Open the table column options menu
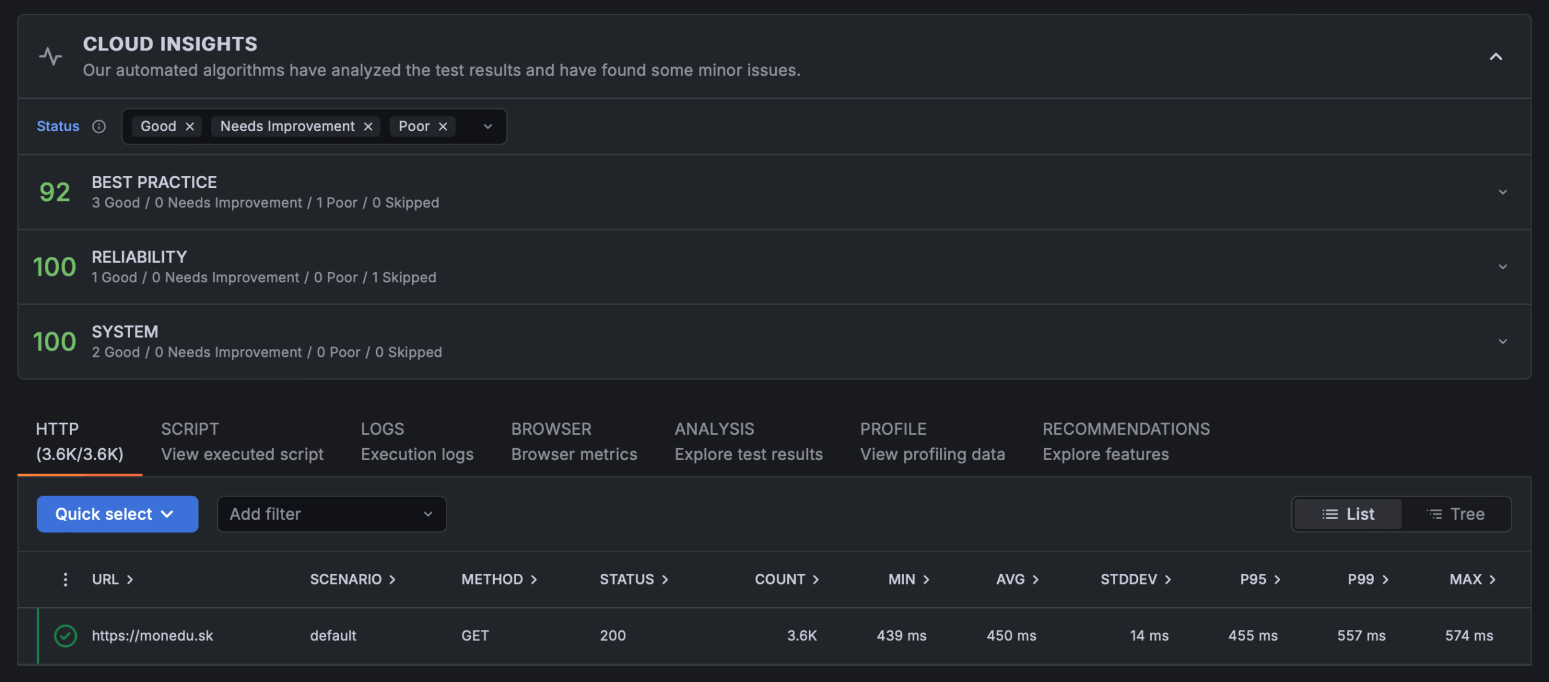The image size is (1549, 682). tap(65, 579)
